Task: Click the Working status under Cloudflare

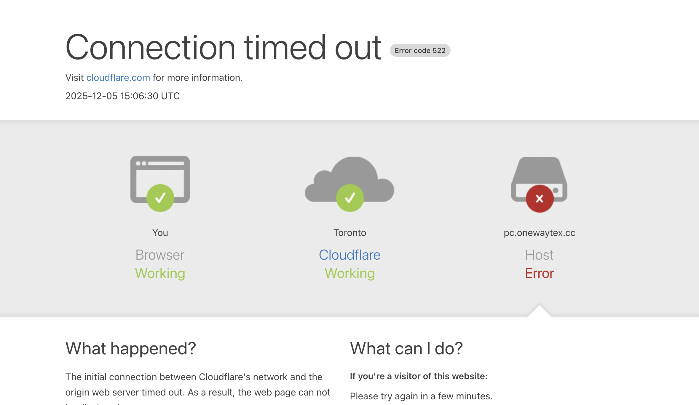Action: 349,273
